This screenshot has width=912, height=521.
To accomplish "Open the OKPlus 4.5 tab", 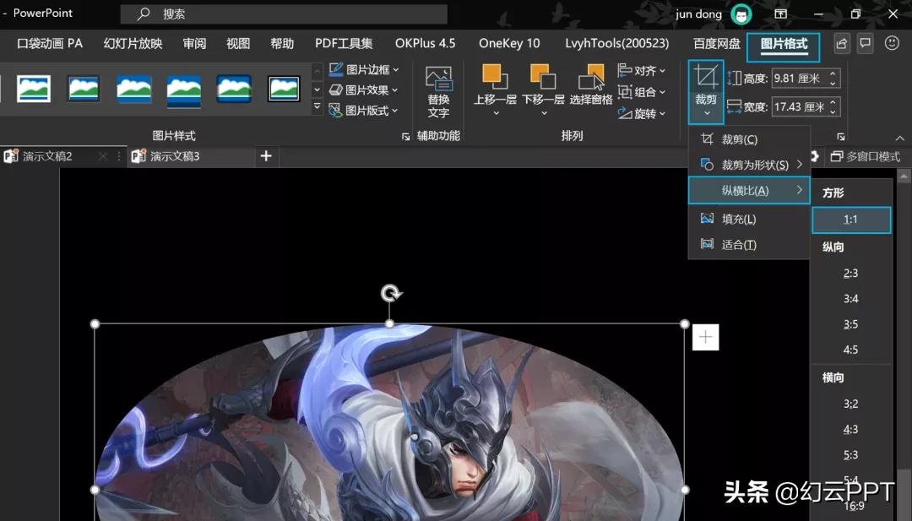I will (425, 44).
